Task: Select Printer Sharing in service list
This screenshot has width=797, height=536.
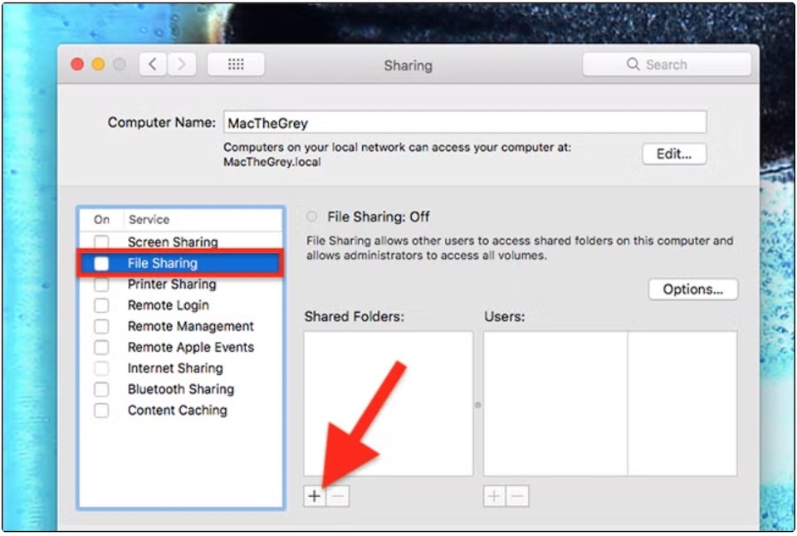Action: 180,284
